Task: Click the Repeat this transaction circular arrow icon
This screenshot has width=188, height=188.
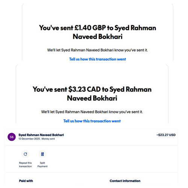Action: pyautogui.click(x=26, y=154)
